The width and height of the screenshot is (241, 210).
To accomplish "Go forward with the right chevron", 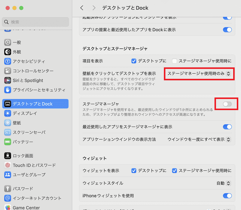I will pos(94,8).
